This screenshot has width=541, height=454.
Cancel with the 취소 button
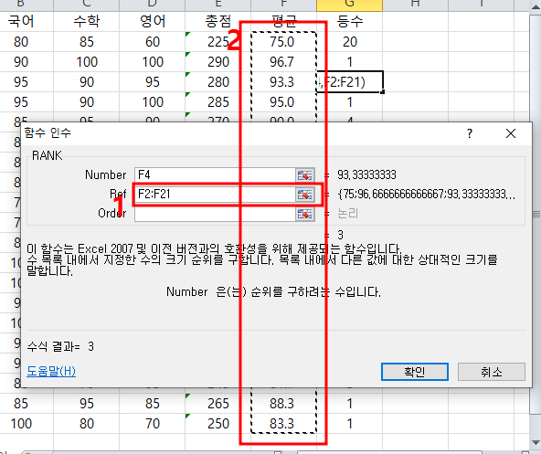[492, 372]
